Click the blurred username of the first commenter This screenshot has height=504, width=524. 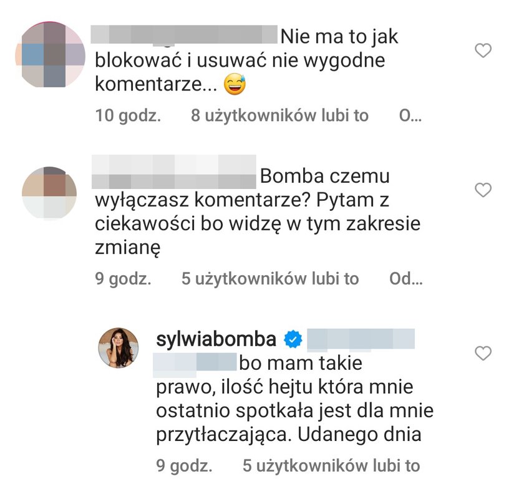click(x=184, y=35)
